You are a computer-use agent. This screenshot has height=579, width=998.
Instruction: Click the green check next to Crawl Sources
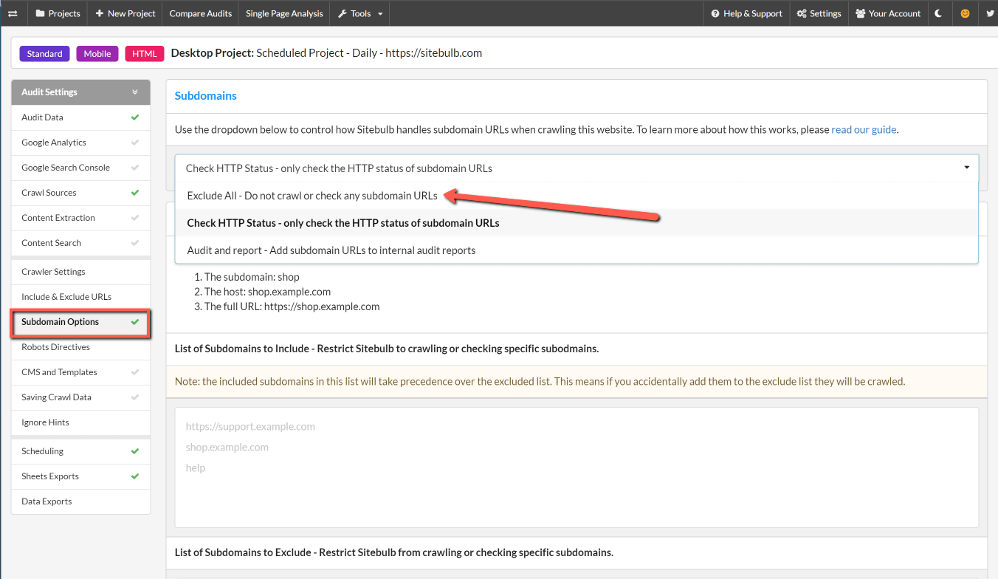(x=134, y=193)
